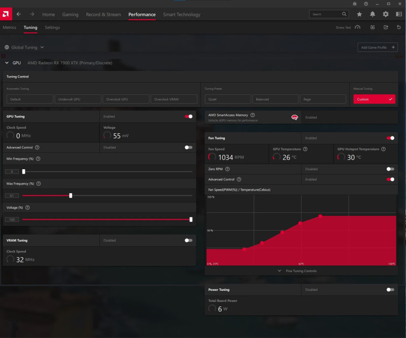
Task: Select the Rage tuning preset
Action: coord(323,99)
